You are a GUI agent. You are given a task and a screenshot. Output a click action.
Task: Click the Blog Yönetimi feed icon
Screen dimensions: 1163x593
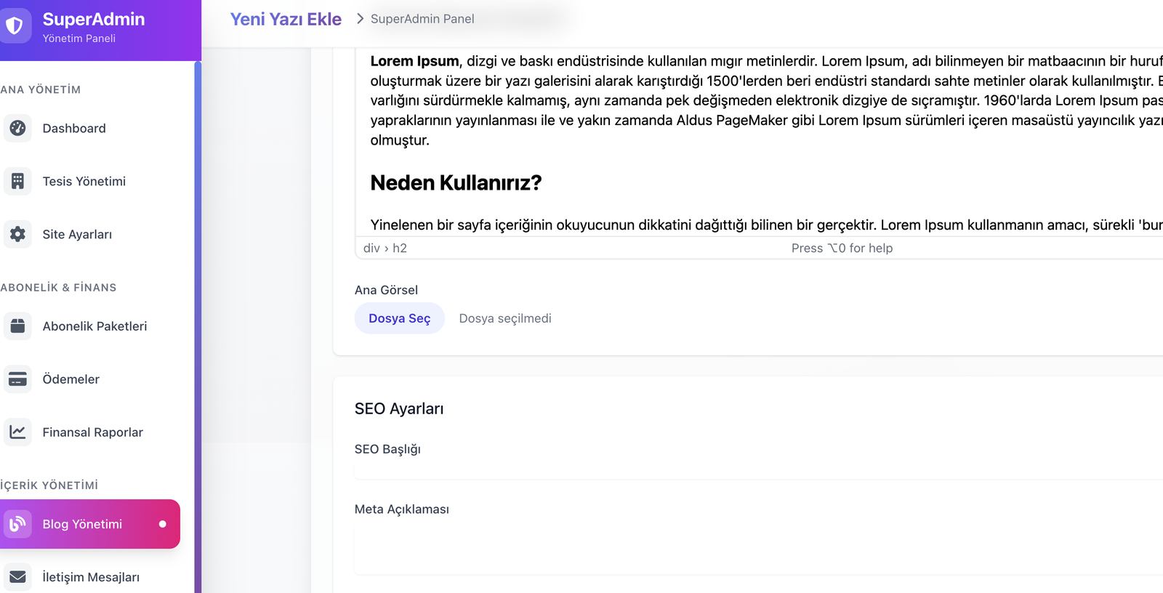click(x=17, y=524)
